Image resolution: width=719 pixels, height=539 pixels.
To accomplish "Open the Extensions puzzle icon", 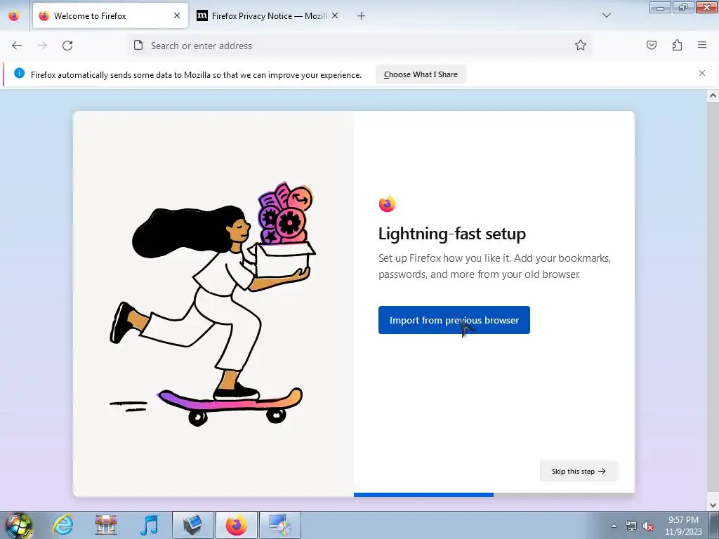I will [x=677, y=45].
